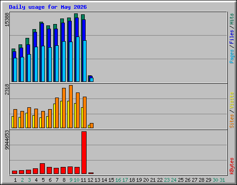Click day 6 on the x-axis
Image resolution: width=237 pixels, height=185 pixels.
point(50,180)
